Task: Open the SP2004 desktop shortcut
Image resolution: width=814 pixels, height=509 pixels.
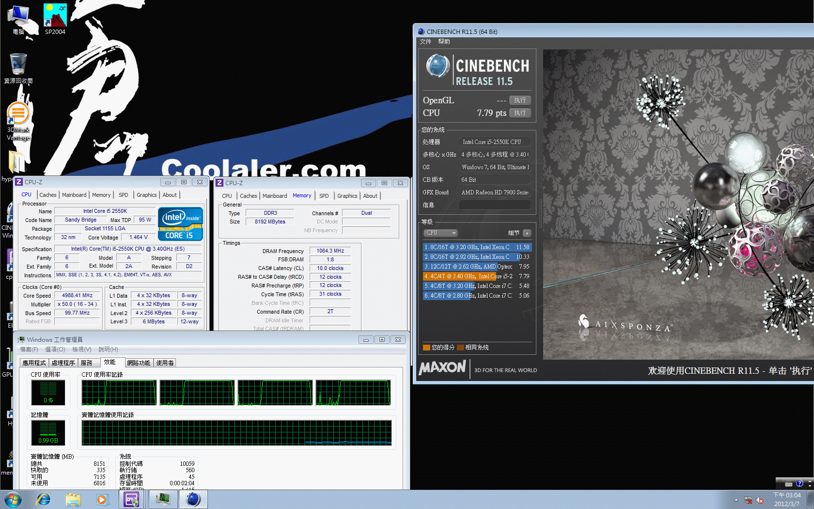Action: [x=55, y=19]
